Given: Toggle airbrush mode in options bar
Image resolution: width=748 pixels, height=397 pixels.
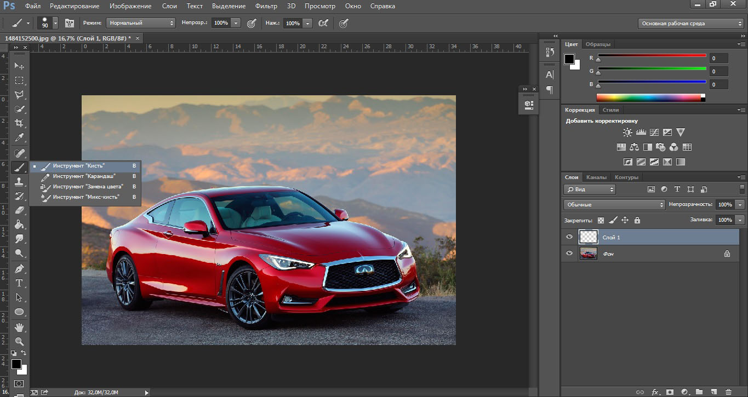Looking at the screenshot, I should click(324, 23).
